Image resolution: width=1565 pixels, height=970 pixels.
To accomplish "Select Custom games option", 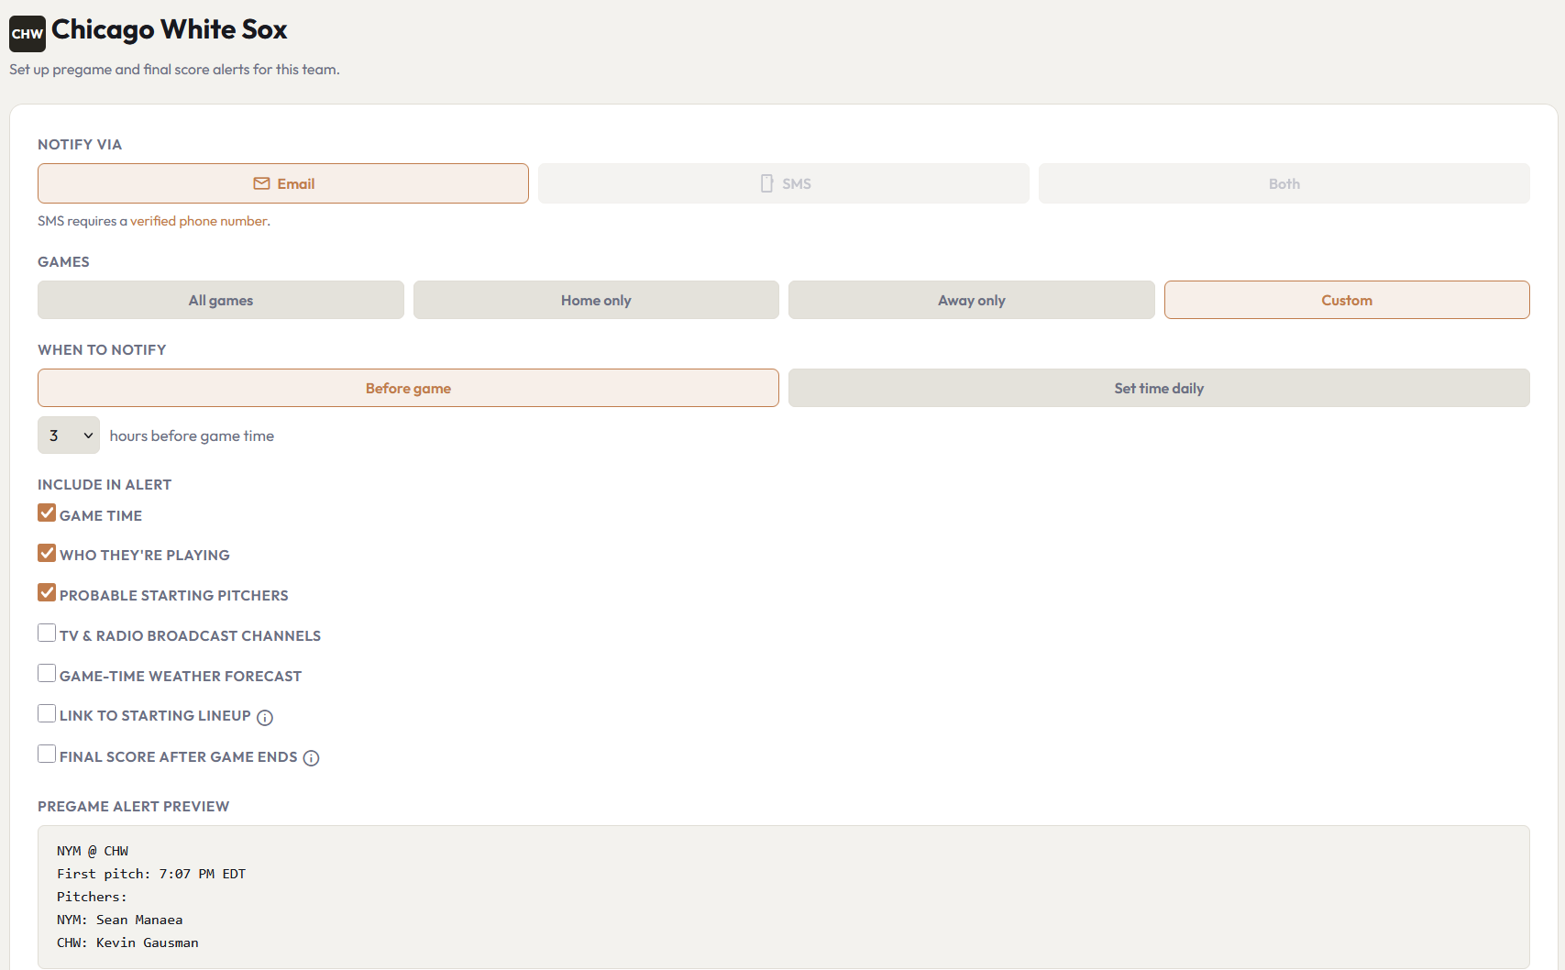I will coord(1347,300).
